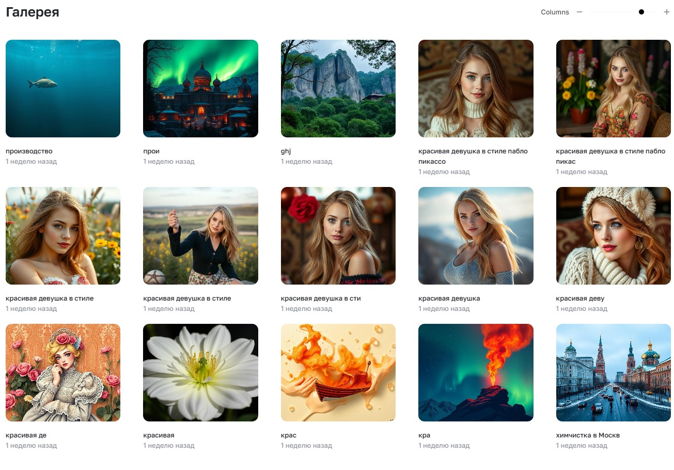Open the girl in black jacket in field image
The width and height of the screenshot is (674, 470).
200,236
